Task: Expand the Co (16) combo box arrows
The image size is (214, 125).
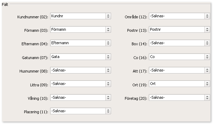Action: (207, 57)
